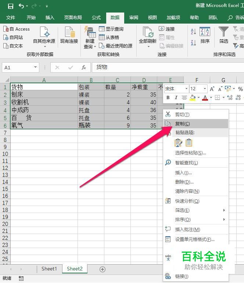Switch to the 视图 ribbon tab
The width and height of the screenshot is (244, 283).
coord(152,18)
